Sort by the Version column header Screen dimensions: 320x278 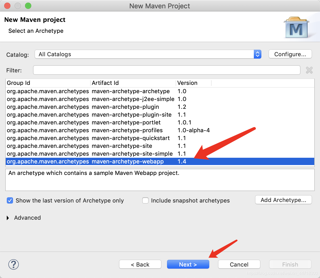pyautogui.click(x=194, y=83)
